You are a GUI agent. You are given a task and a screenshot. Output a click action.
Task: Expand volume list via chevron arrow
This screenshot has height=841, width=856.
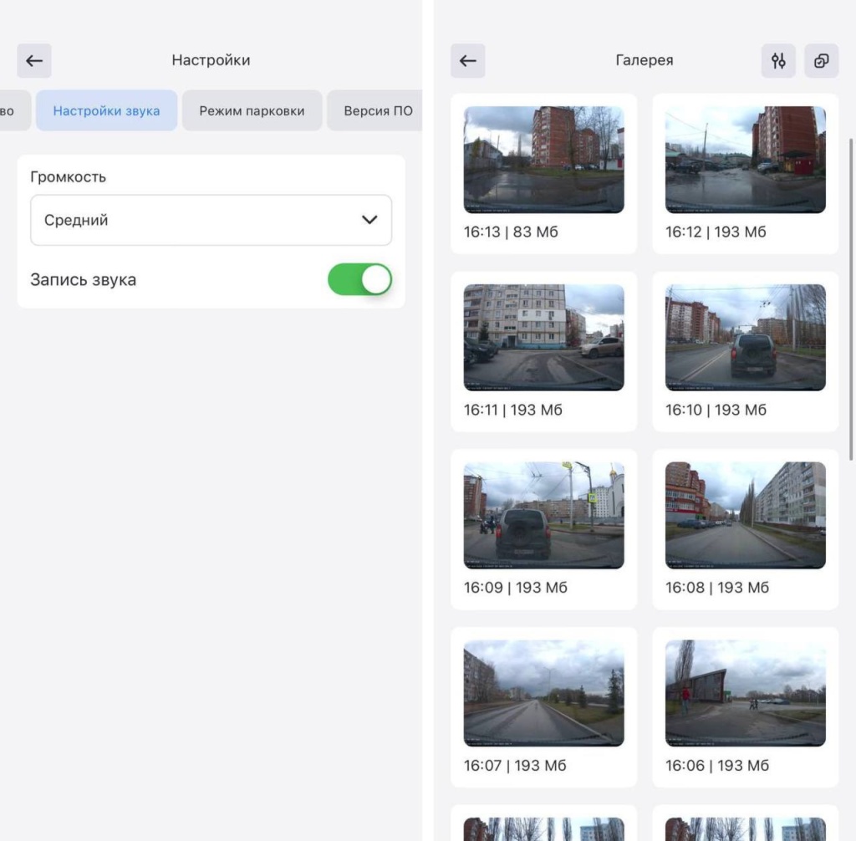[x=369, y=220]
